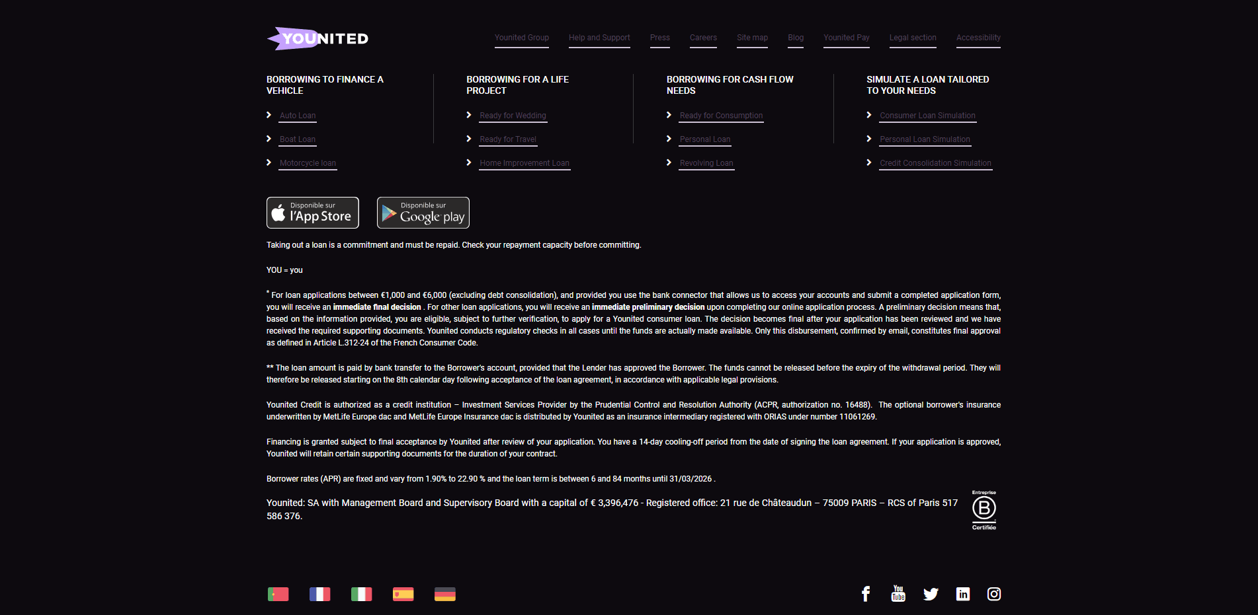Open the Revolving Loan link
Viewport: 1258px width, 615px height.
click(706, 163)
